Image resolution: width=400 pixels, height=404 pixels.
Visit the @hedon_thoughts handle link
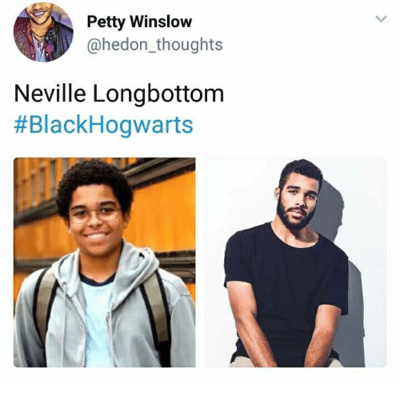154,45
